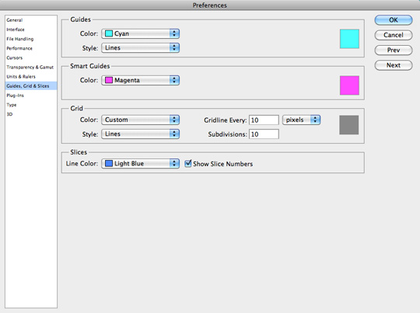
Task: Open Smart Guides Color dropdown showing Magenta
Action: [140, 80]
